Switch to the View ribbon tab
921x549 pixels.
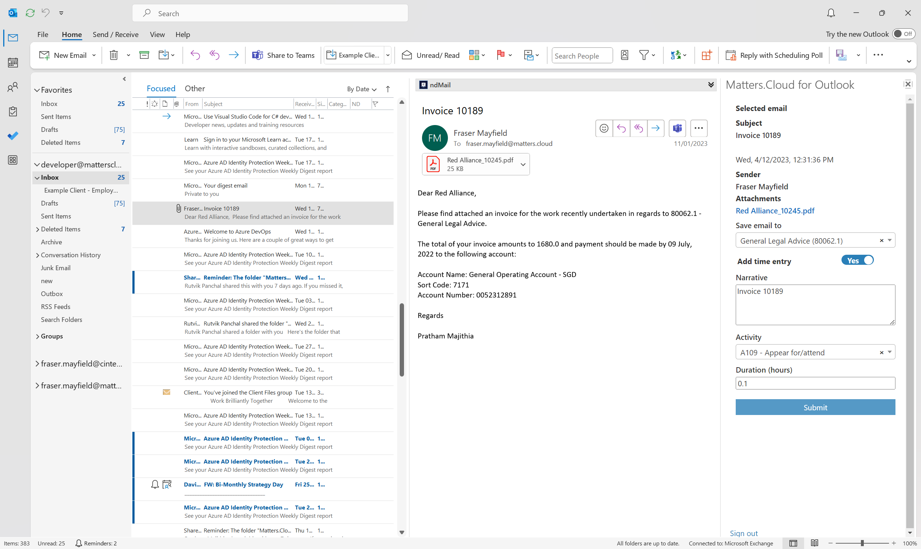point(157,34)
